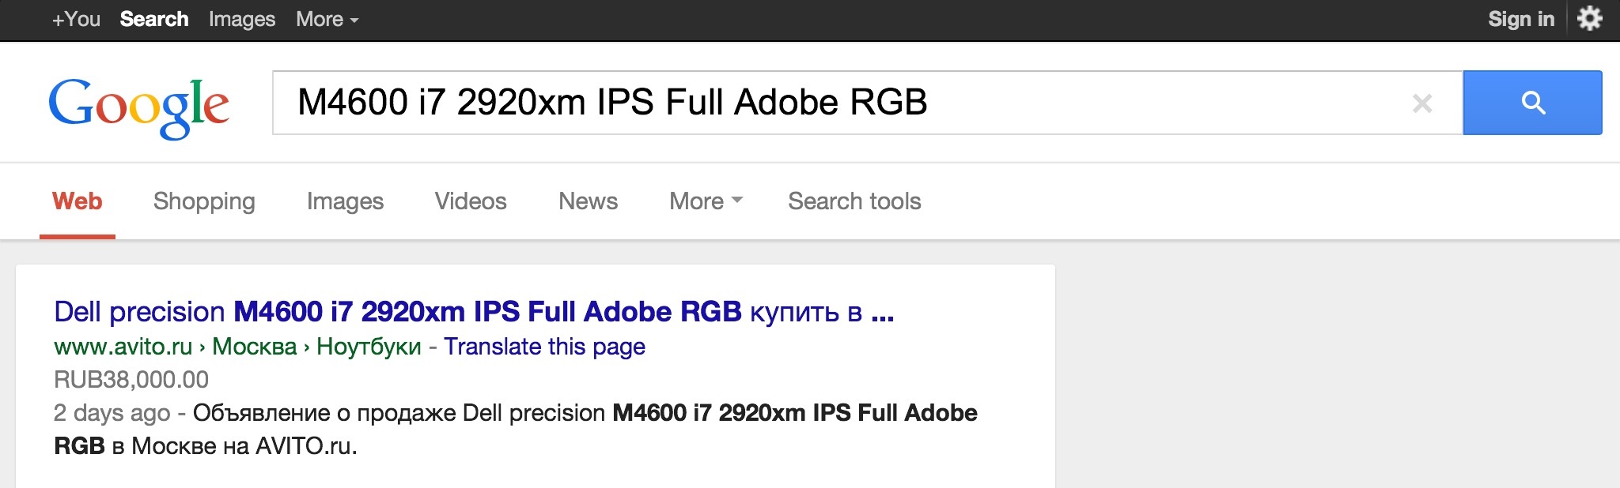This screenshot has height=488, width=1620.
Task: Click Search in the top black bar
Action: [154, 19]
